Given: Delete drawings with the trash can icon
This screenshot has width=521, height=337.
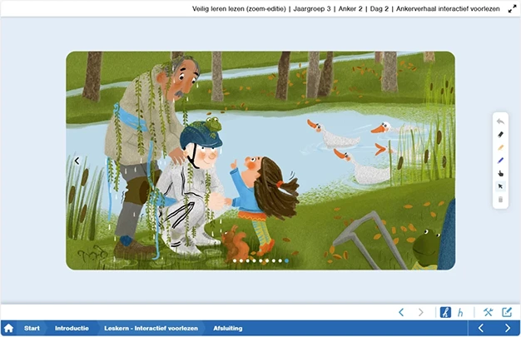Looking at the screenshot, I should pyautogui.click(x=500, y=200).
